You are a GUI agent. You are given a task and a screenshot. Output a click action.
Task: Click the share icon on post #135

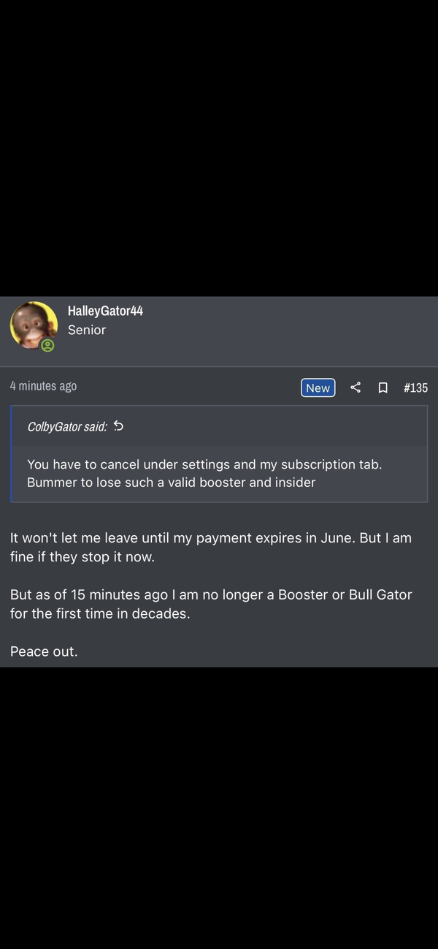(356, 387)
